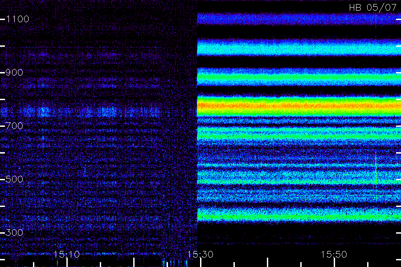Click the orange high-intensity band near 800
The image size is (401, 267).
pyautogui.click(x=299, y=105)
